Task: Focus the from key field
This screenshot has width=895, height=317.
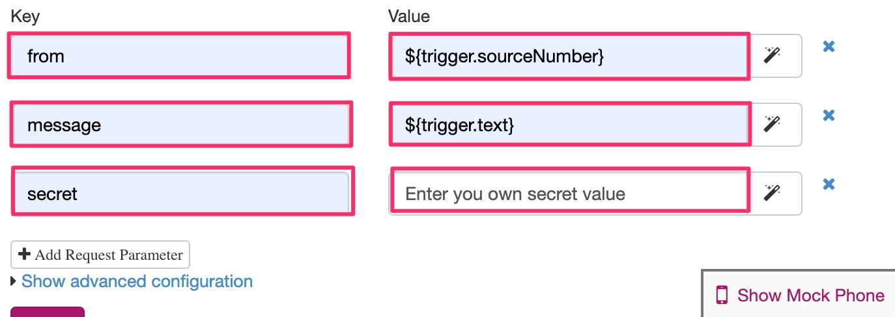Action: pos(179,56)
